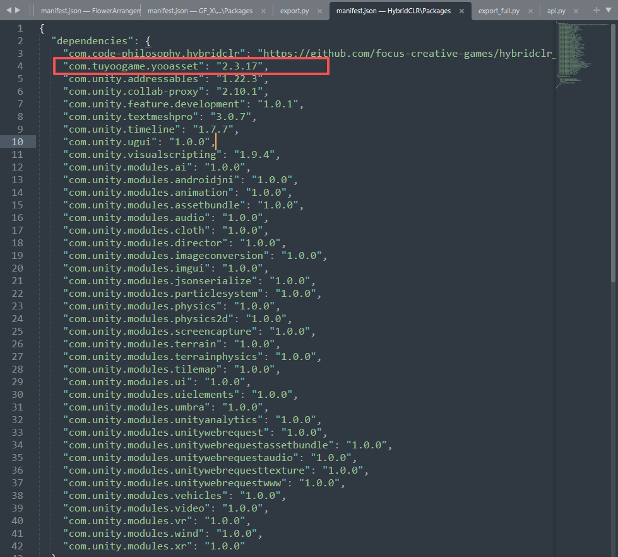This screenshot has width=618, height=557.
Task: Click "com.unity.modules.unitywebrequestassetbundle" key
Action: [198, 445]
